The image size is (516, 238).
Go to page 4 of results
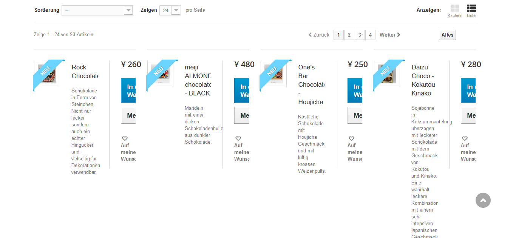click(x=370, y=35)
